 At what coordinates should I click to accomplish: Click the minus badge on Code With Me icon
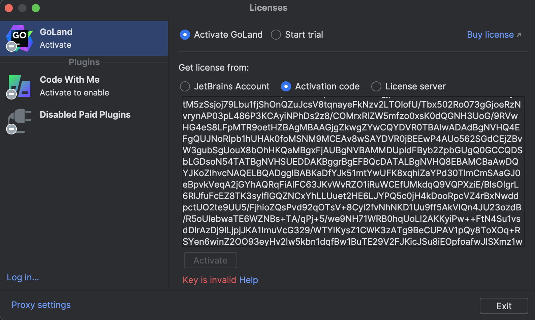click(x=11, y=94)
